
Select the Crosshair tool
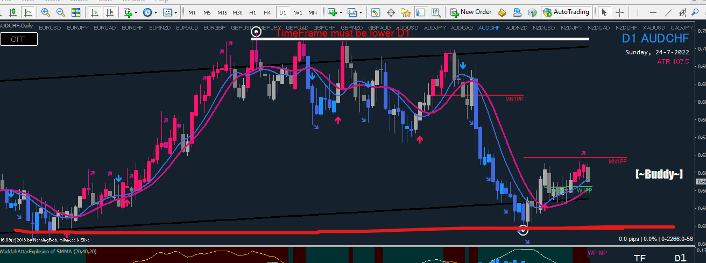620,12
